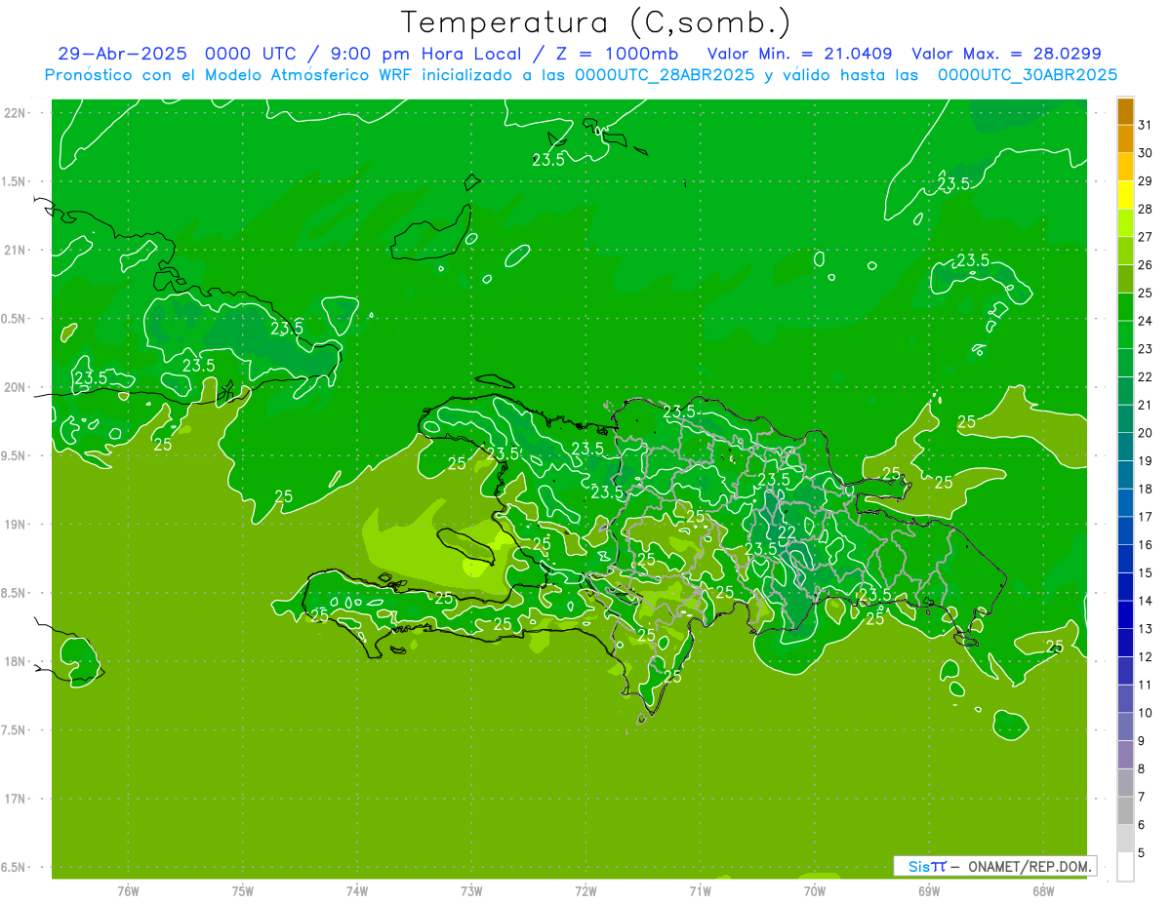Click the '22N' latitude axis label
Viewport: 1171px width, 904px height.
[18, 113]
